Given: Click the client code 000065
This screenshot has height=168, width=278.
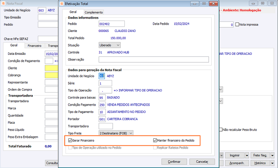Looking at the screenshot, I should [104, 31].
